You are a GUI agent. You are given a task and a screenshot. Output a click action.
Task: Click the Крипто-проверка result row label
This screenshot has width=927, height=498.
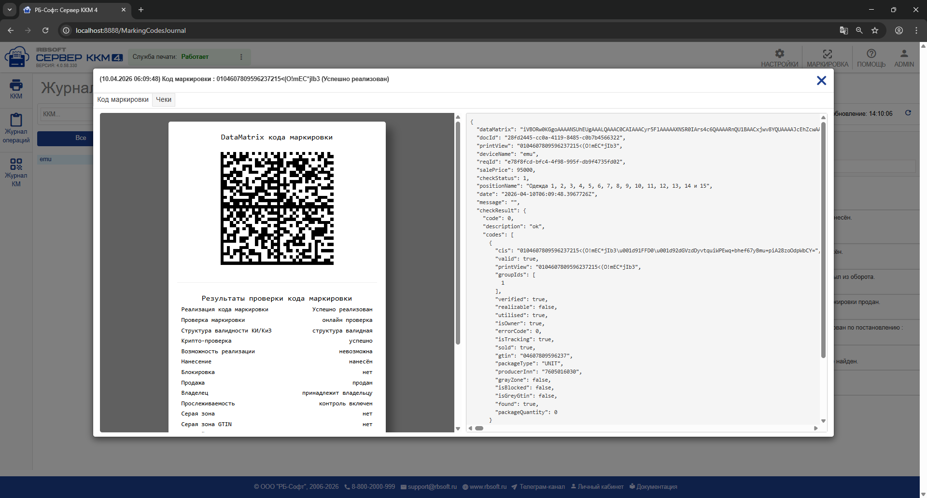tap(206, 341)
